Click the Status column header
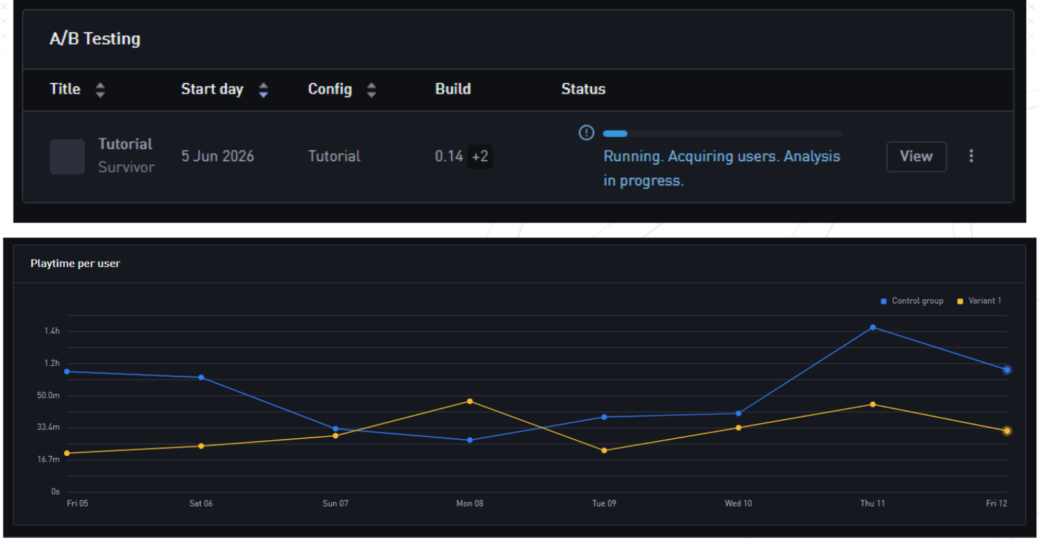The image size is (1039, 539). (583, 89)
